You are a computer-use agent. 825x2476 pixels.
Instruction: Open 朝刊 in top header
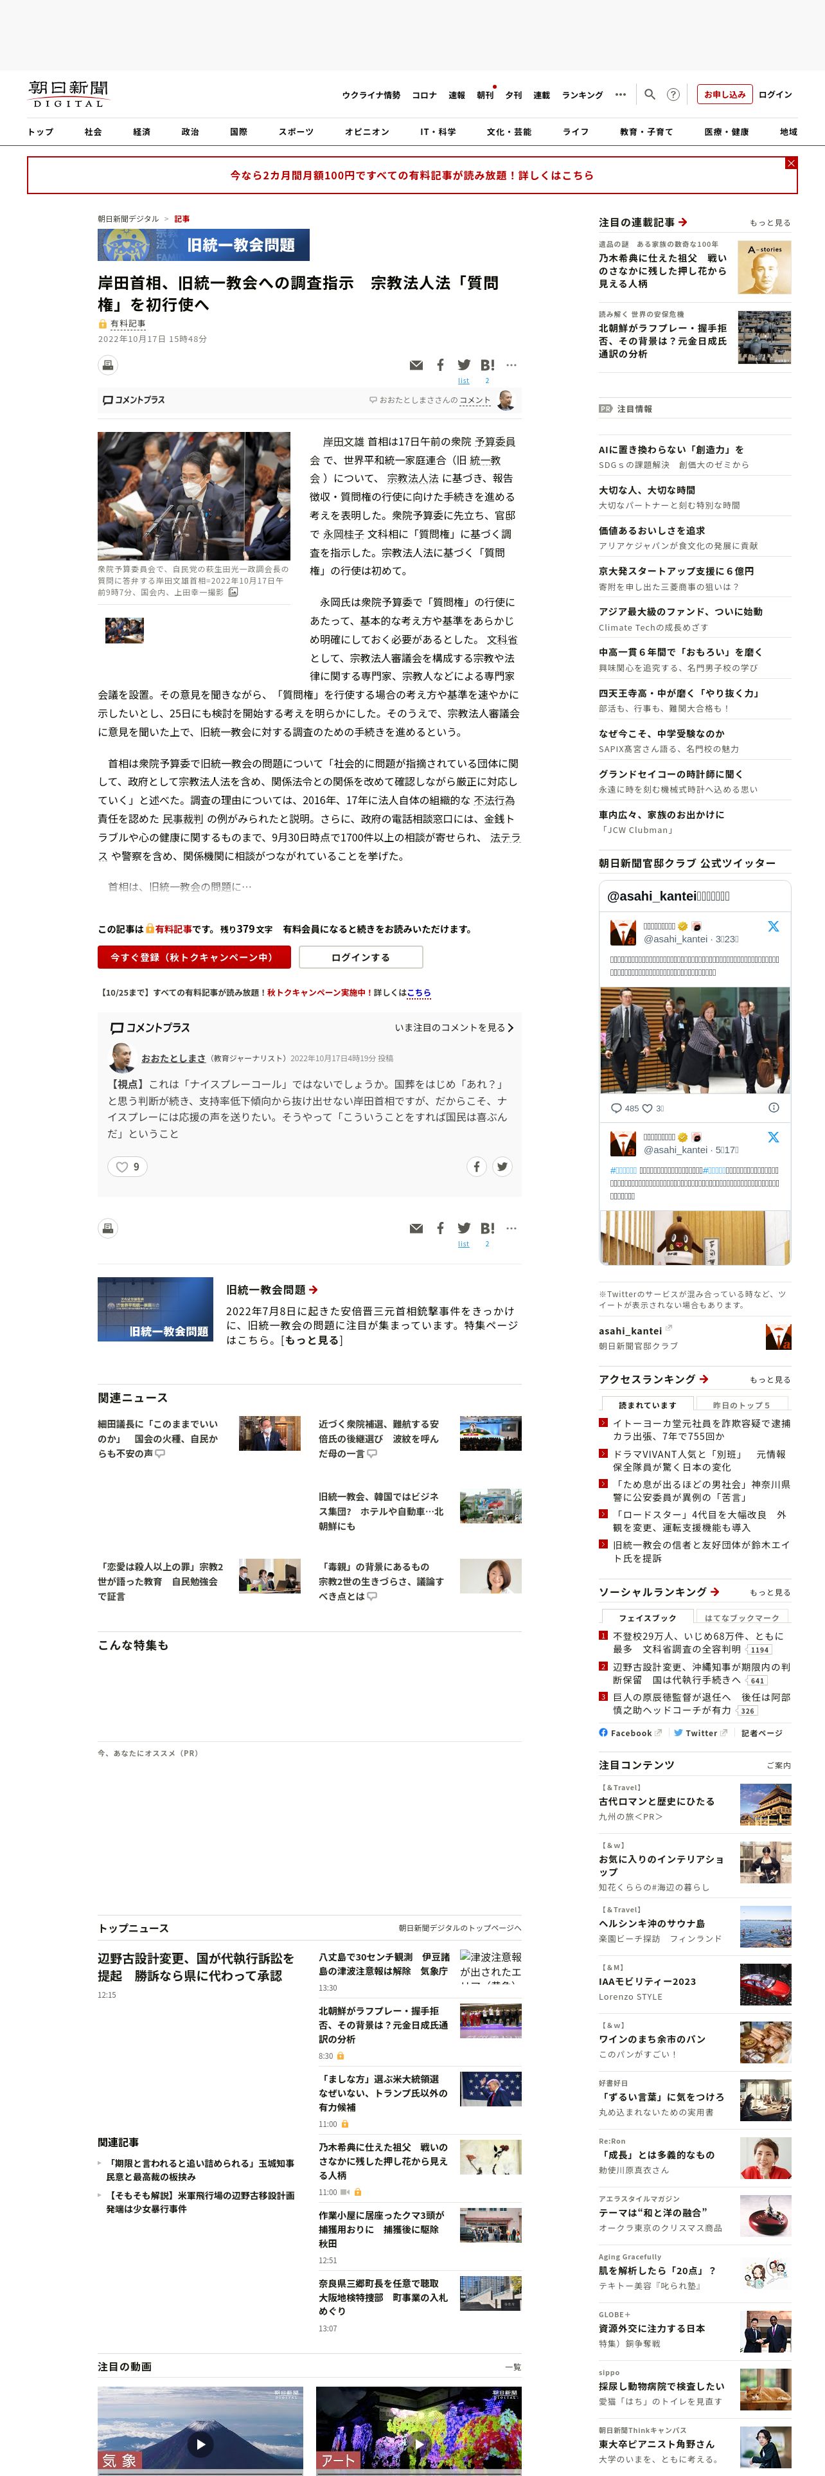[485, 95]
